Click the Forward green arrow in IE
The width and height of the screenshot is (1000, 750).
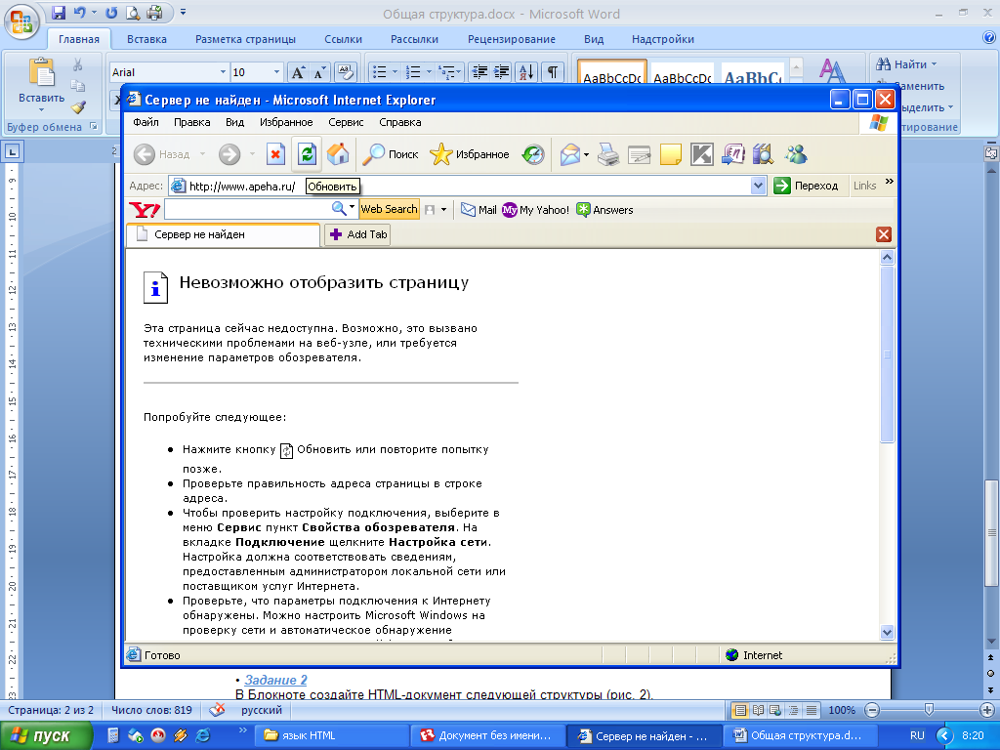coord(229,153)
